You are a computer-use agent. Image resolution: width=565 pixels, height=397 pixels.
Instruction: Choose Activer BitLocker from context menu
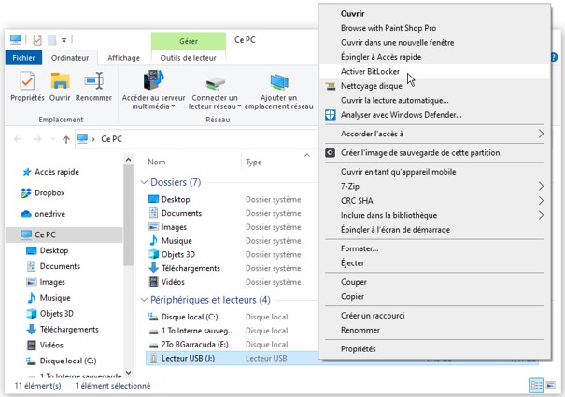pos(373,70)
